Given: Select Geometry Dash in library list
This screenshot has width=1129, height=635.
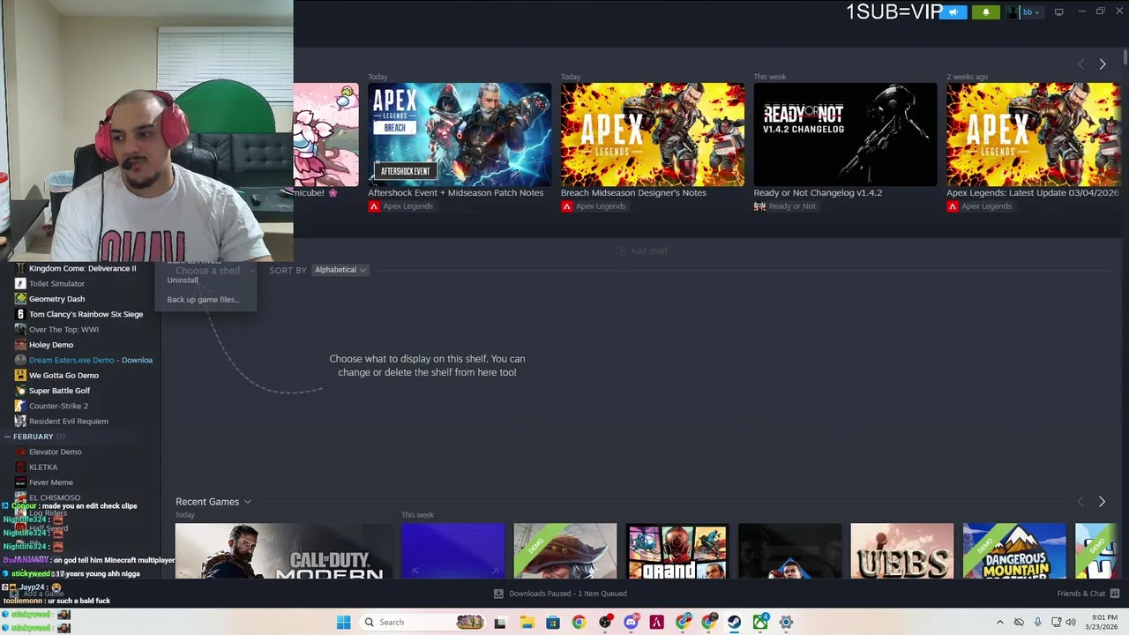Looking at the screenshot, I should [x=56, y=299].
